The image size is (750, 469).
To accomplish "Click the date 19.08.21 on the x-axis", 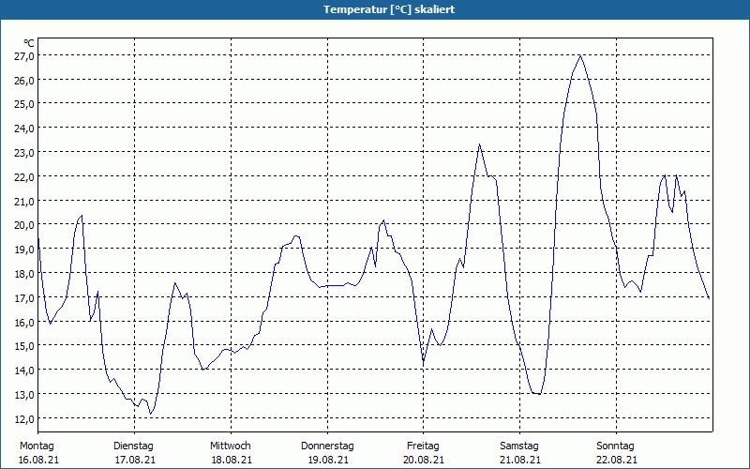I will [327, 460].
